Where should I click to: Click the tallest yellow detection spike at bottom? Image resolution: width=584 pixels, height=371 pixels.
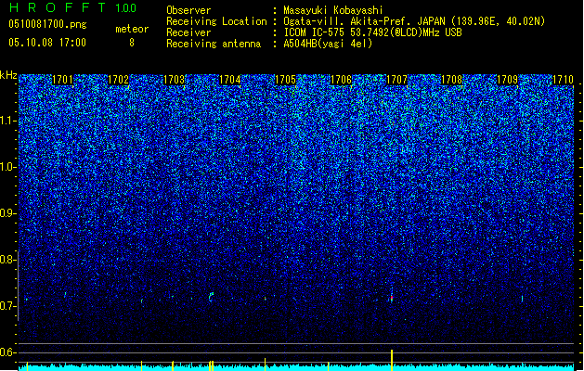(392, 360)
